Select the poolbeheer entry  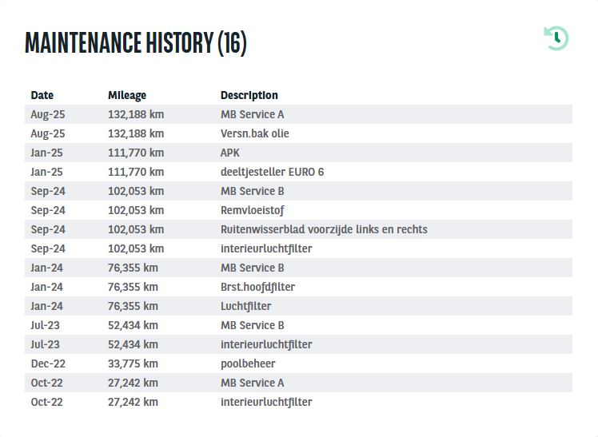click(248, 364)
